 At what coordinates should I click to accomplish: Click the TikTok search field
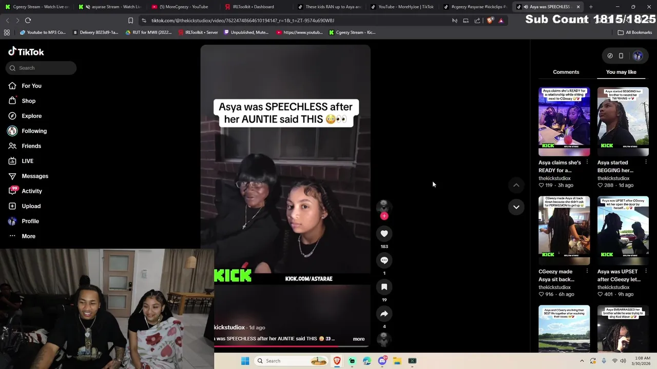tap(42, 68)
